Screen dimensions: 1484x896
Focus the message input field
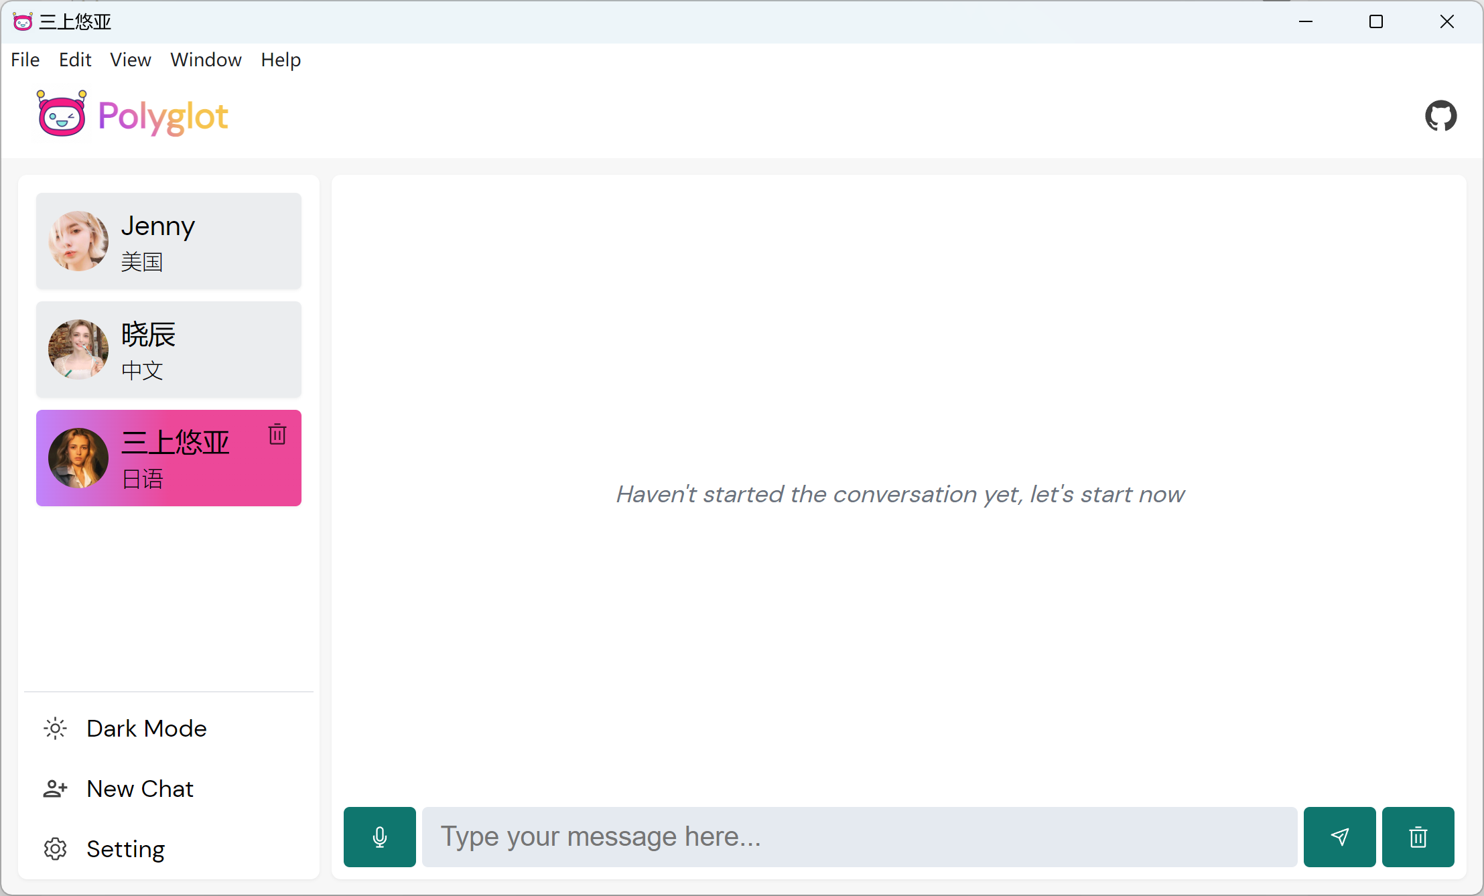pyautogui.click(x=859, y=837)
